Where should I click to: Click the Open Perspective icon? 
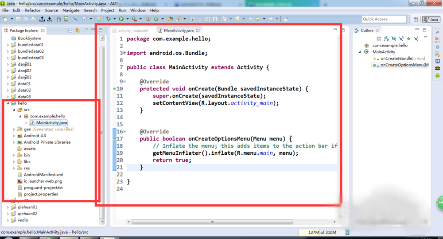(x=416, y=19)
